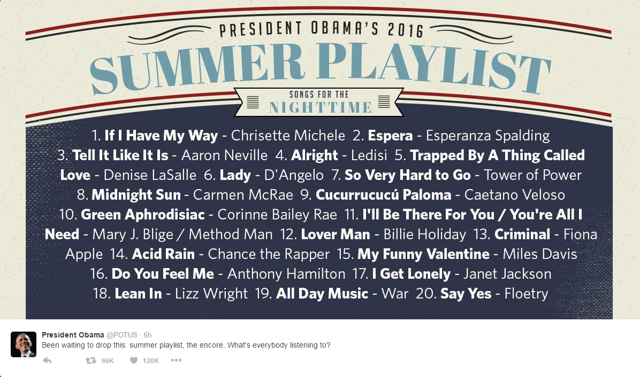Click the 66K retweet count
This screenshot has height=377, width=640.
click(x=108, y=361)
